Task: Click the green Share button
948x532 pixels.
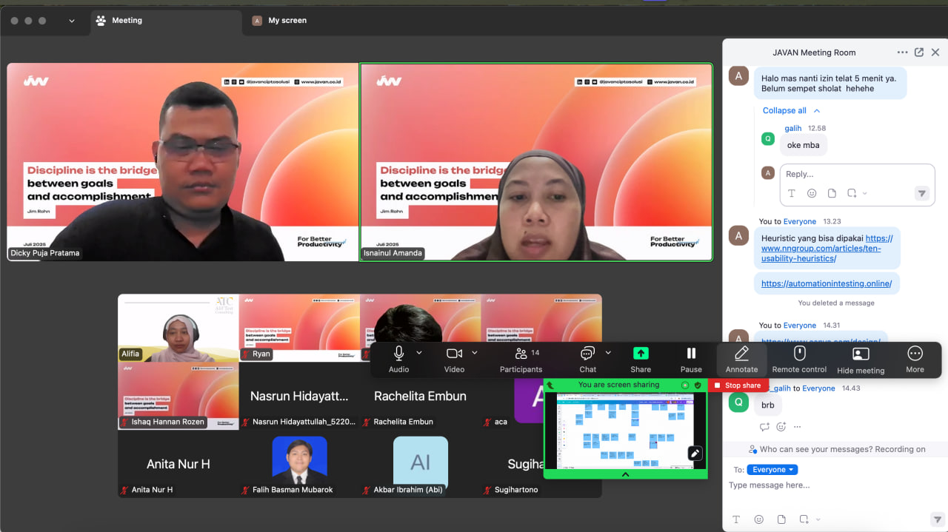Action: (x=641, y=359)
